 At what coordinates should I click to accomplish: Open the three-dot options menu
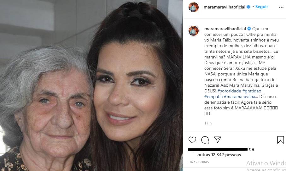point(281,7)
